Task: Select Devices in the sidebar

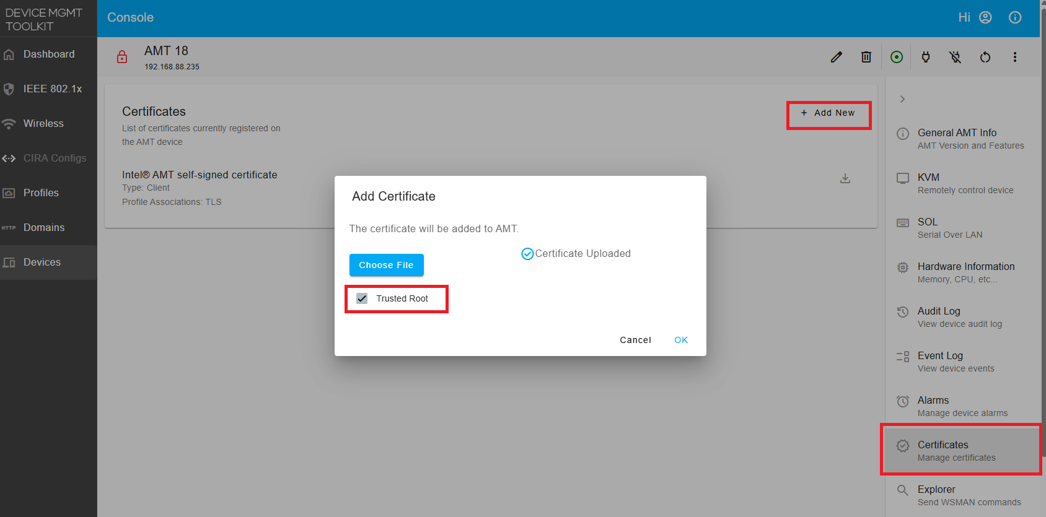Action: pos(48,263)
